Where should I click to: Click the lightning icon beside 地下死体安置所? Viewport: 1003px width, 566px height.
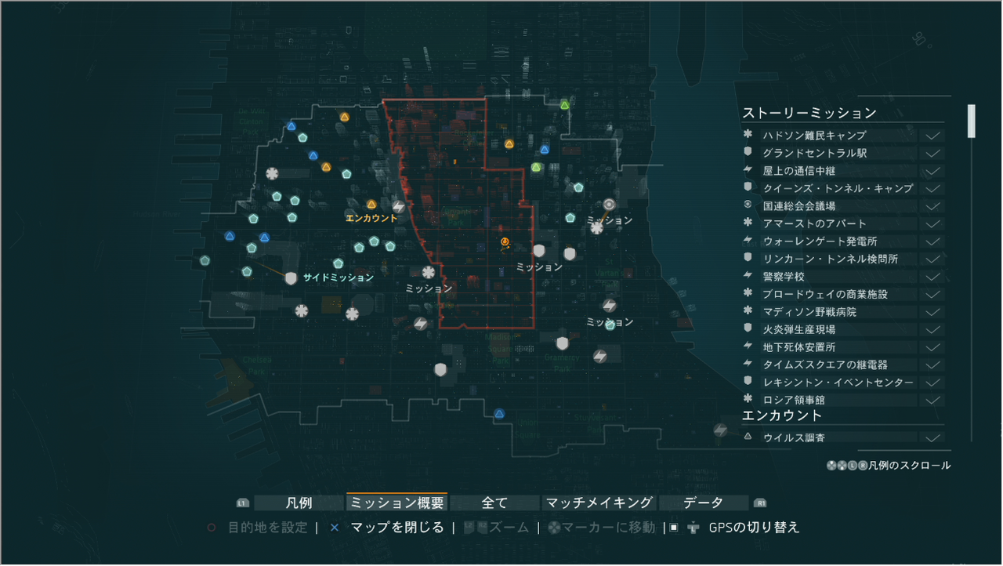point(748,346)
